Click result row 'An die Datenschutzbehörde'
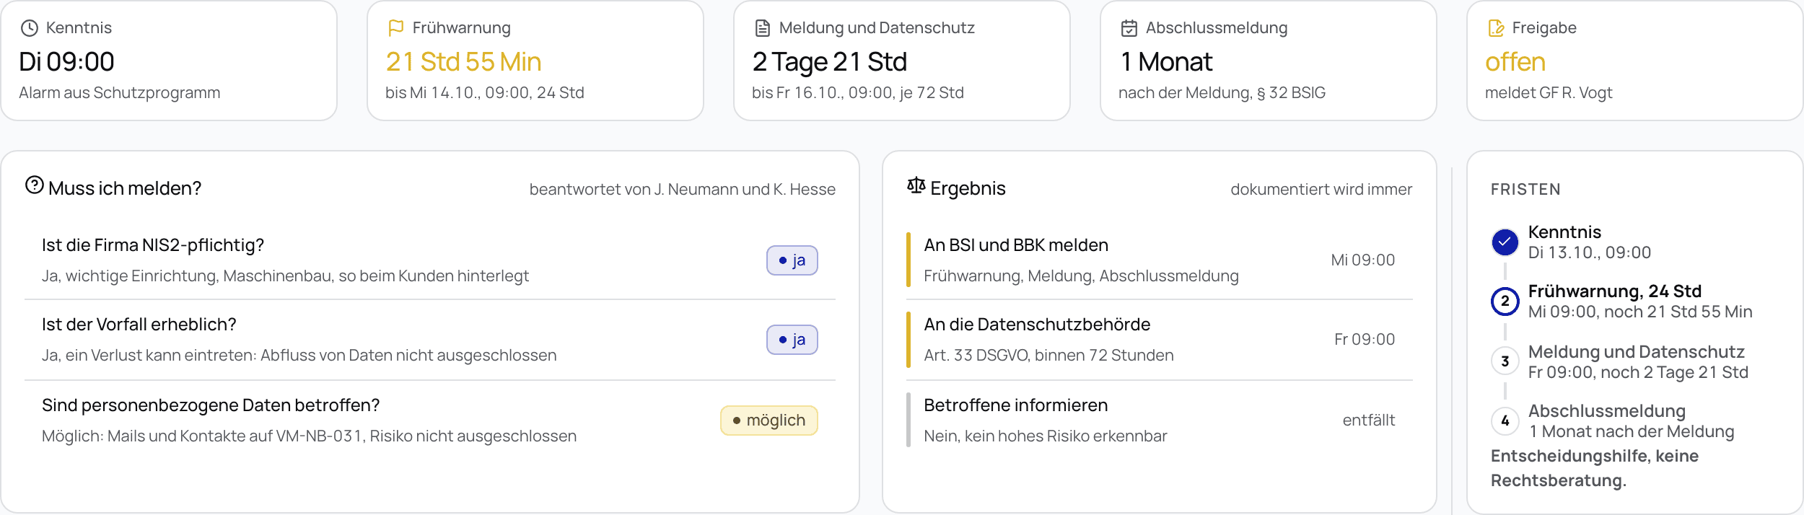This screenshot has width=1804, height=515. coord(1160,340)
